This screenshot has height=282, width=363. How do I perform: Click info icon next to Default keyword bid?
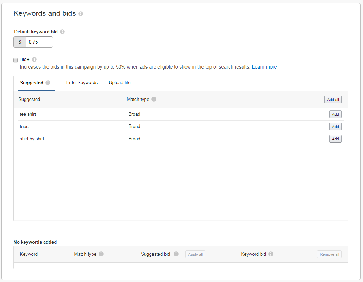point(62,32)
